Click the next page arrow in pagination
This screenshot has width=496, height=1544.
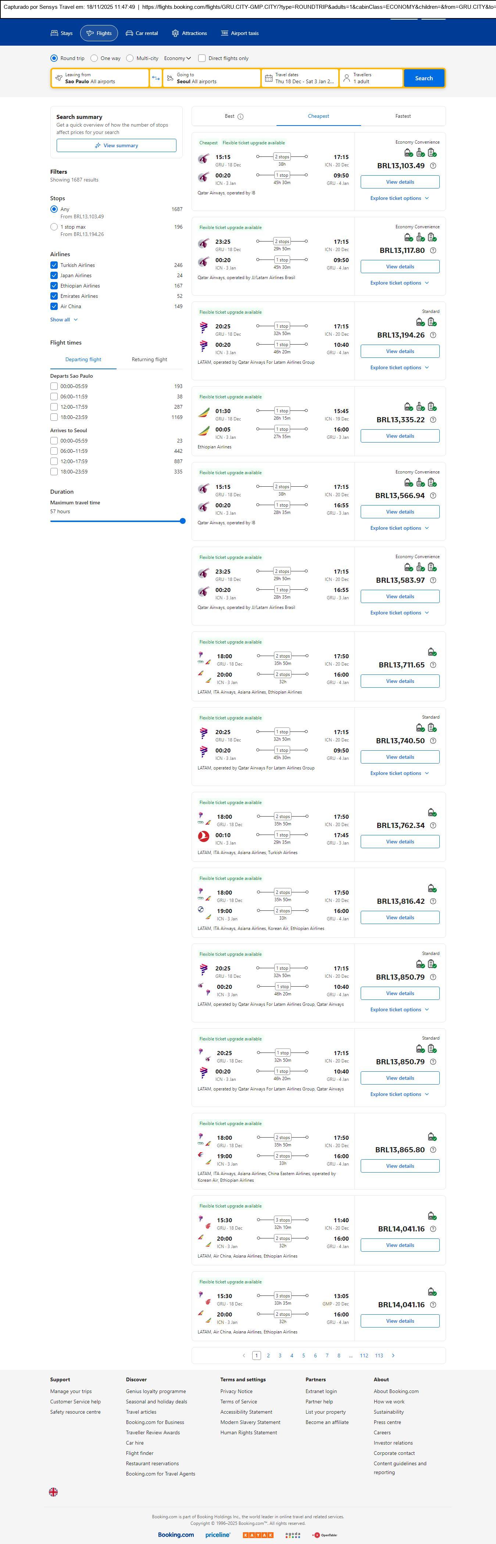tap(393, 1355)
